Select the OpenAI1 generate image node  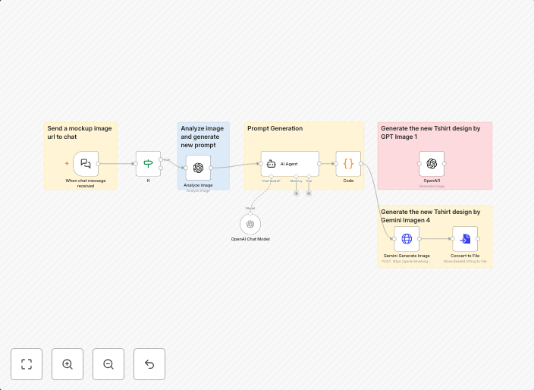click(x=432, y=163)
